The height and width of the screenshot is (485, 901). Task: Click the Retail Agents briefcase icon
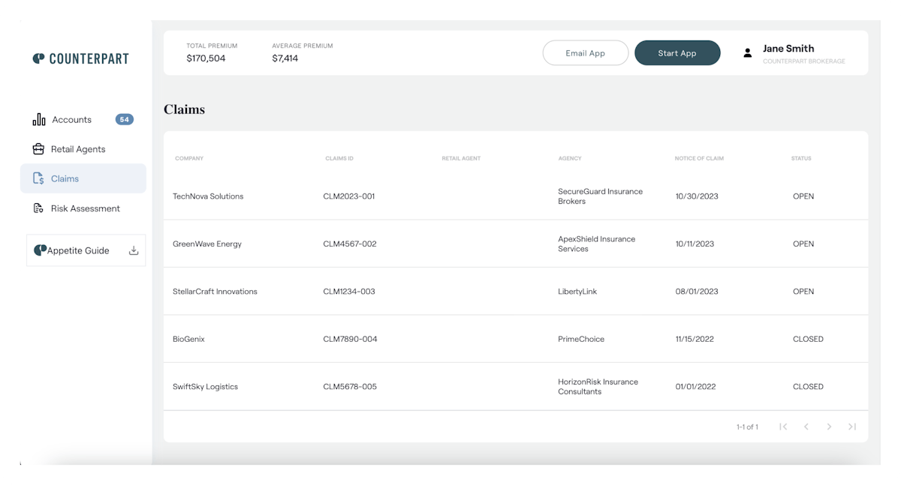[38, 149]
